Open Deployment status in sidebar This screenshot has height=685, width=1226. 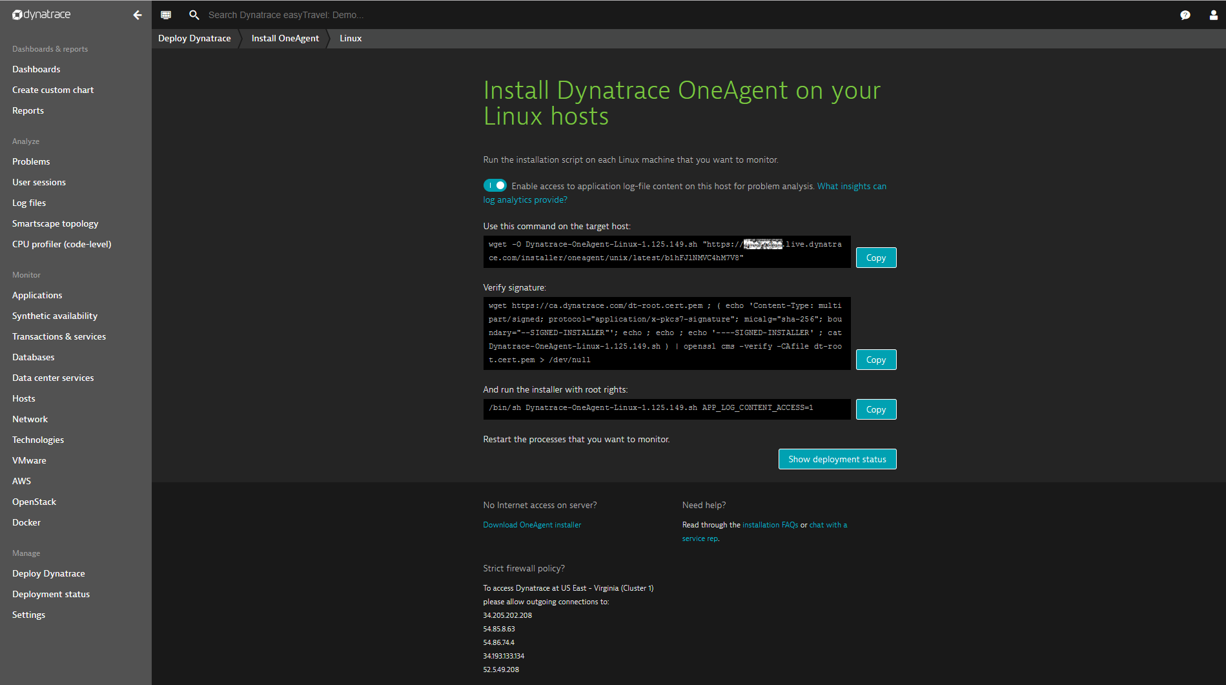pos(51,594)
